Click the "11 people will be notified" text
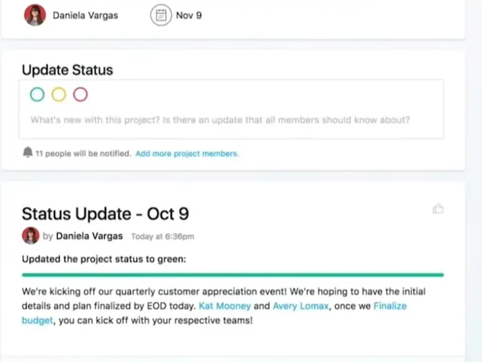 83,154
